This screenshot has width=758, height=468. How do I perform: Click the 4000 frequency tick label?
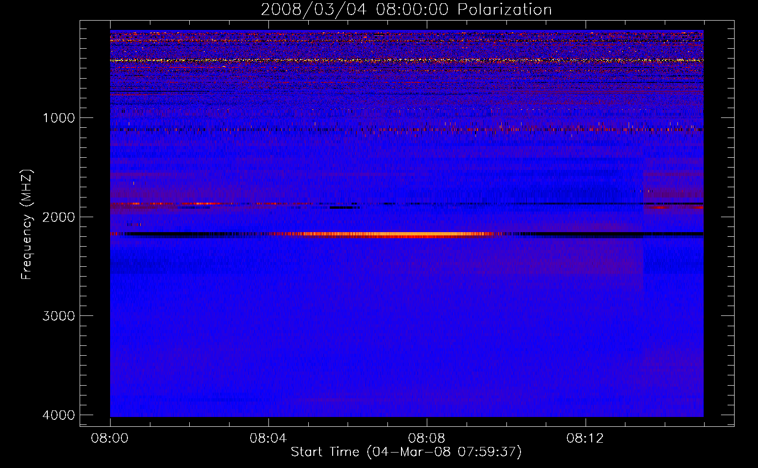click(x=59, y=415)
